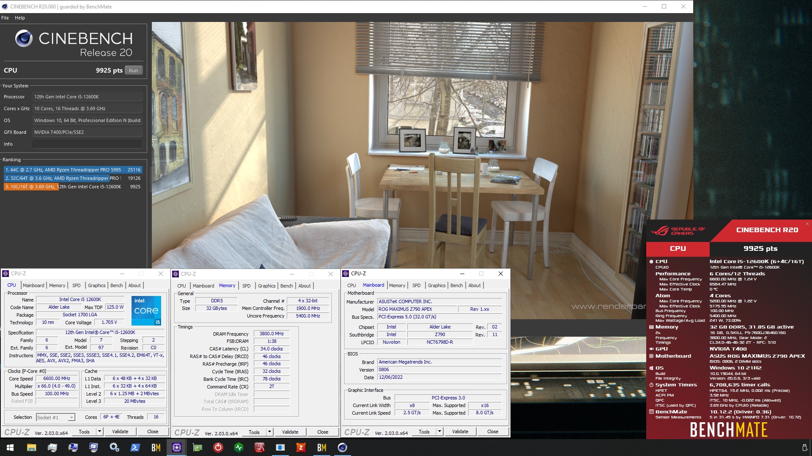This screenshot has height=456, width=812.
Task: Click the Cinebench window title icon
Action: (5, 6)
